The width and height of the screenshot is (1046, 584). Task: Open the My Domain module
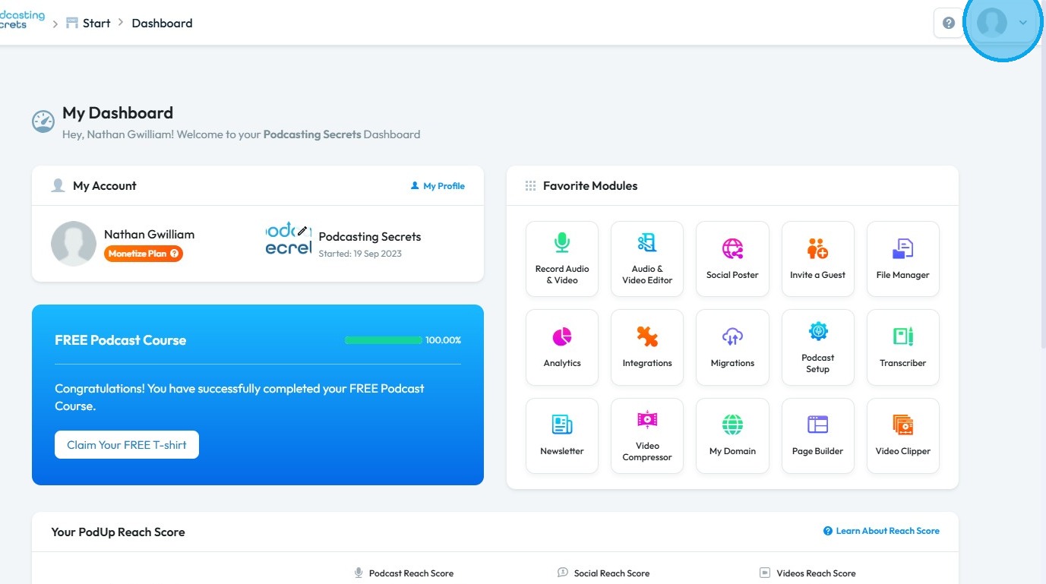[732, 436]
